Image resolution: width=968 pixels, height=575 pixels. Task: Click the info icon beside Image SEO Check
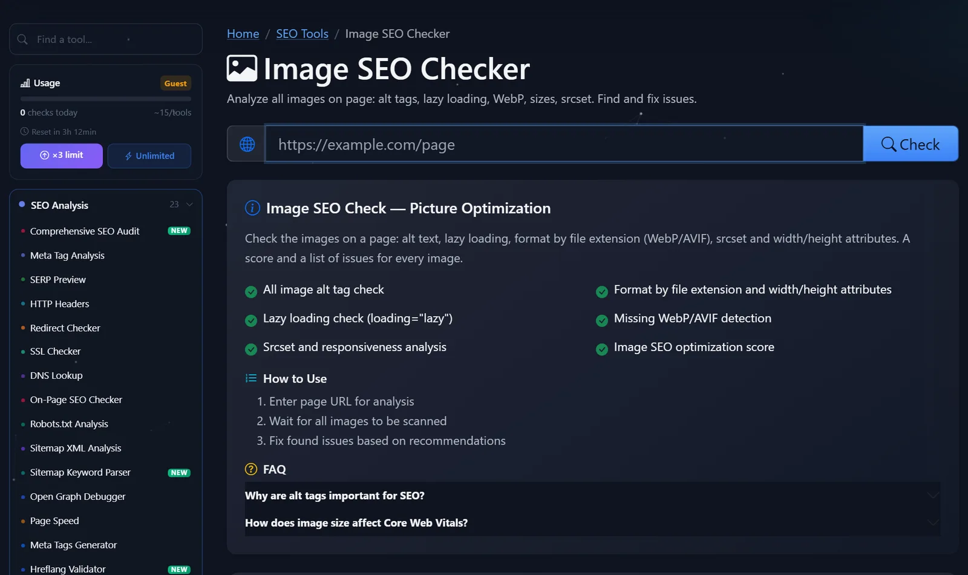point(252,208)
